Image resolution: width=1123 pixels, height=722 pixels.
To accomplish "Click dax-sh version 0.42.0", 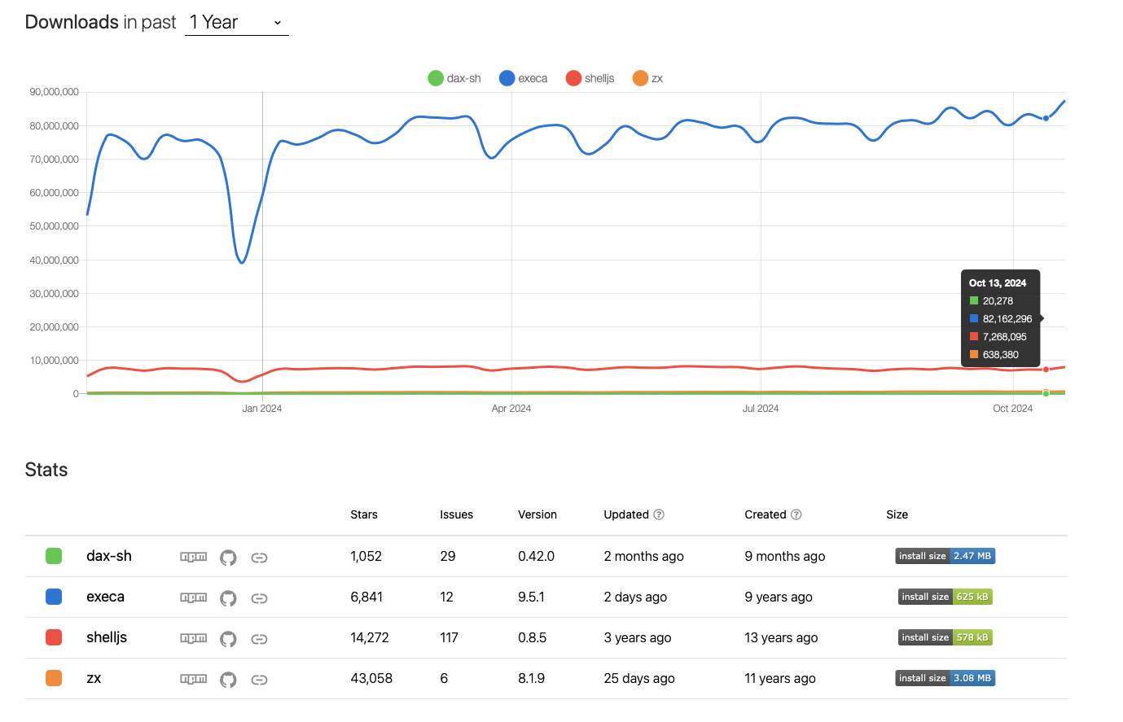I will point(536,556).
